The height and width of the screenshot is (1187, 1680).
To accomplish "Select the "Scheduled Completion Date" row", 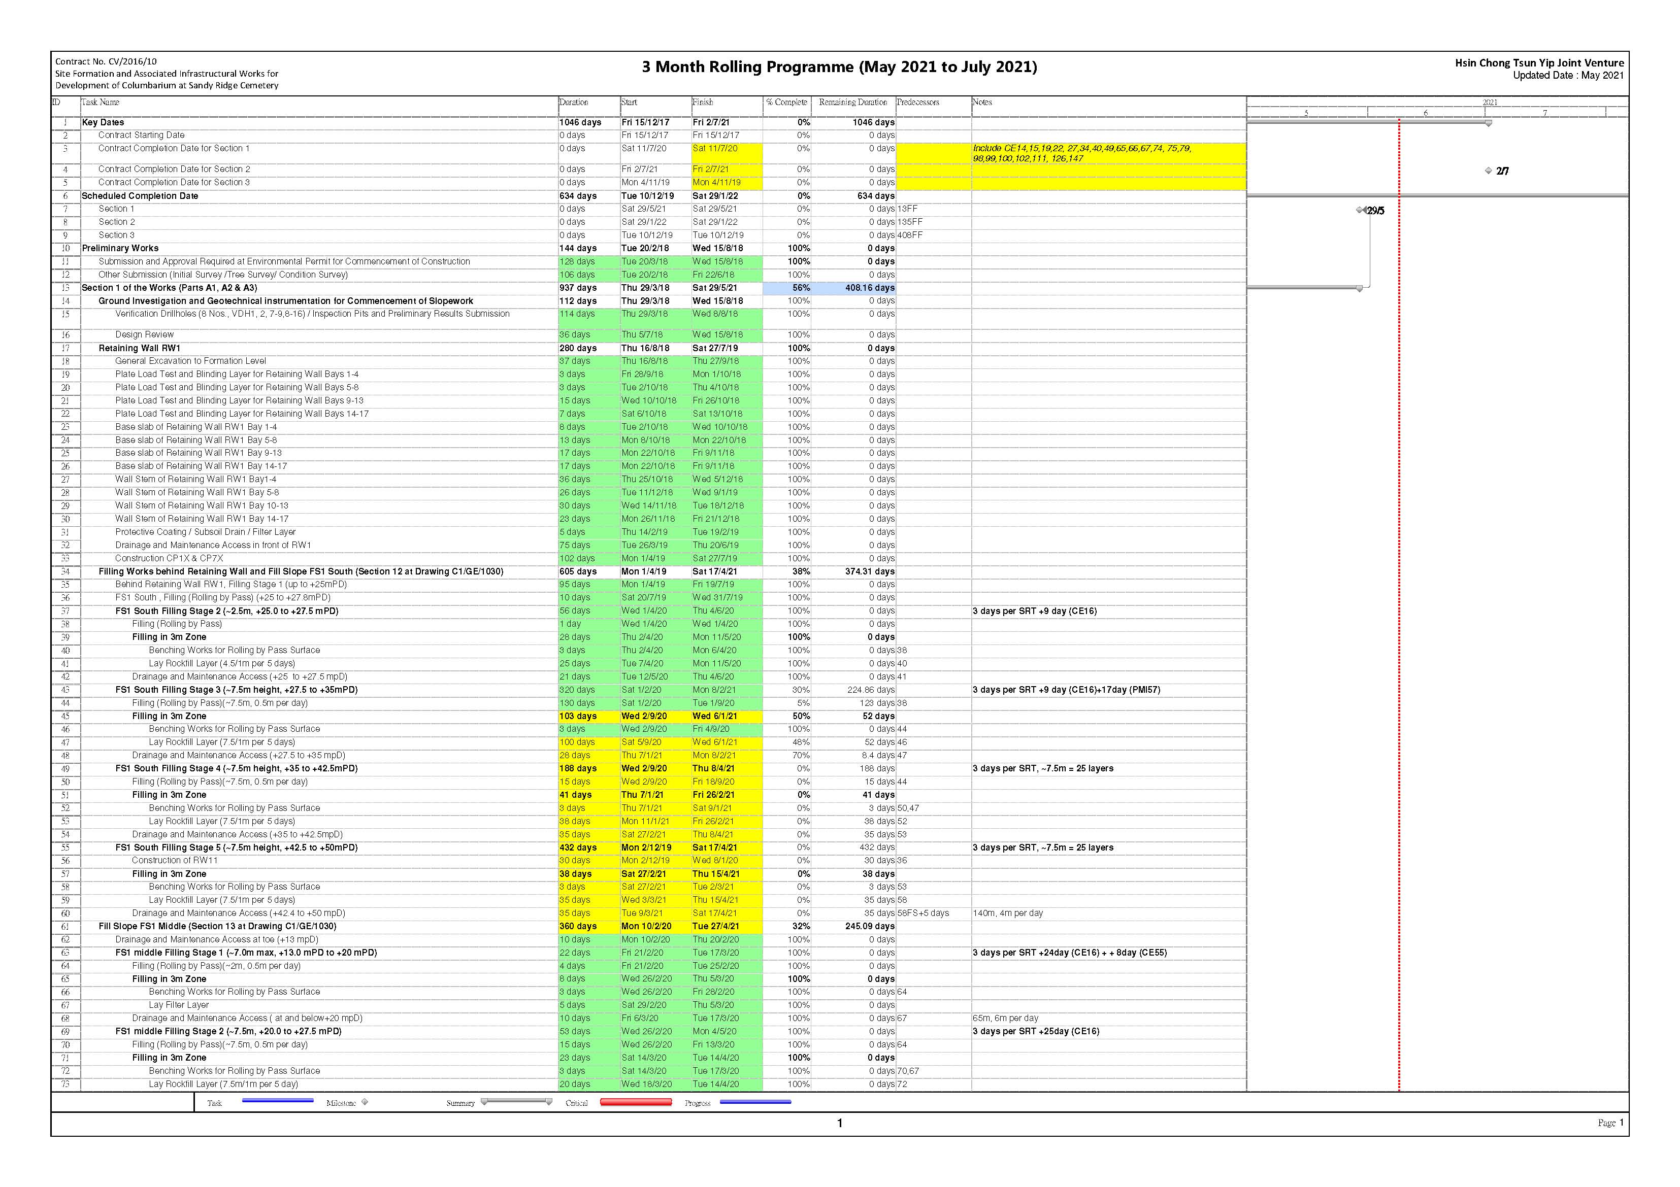I will [140, 196].
